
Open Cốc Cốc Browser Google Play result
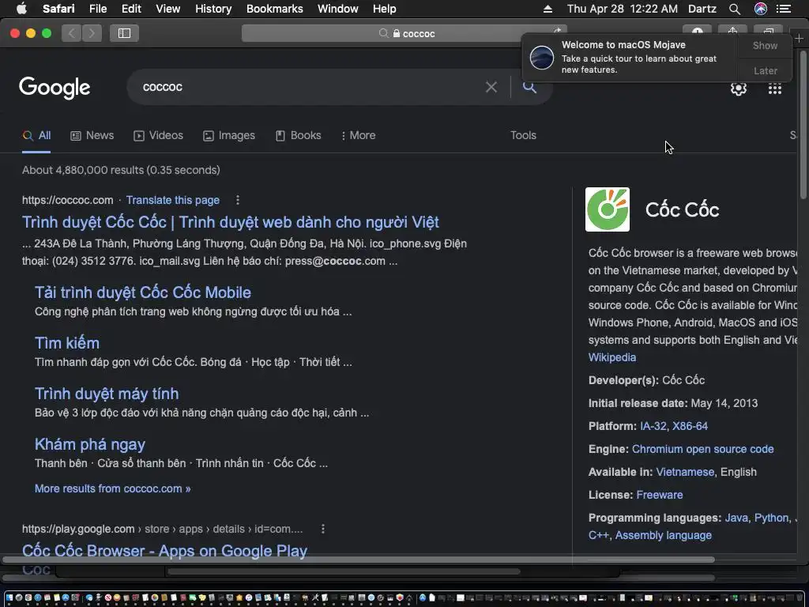pos(164,550)
